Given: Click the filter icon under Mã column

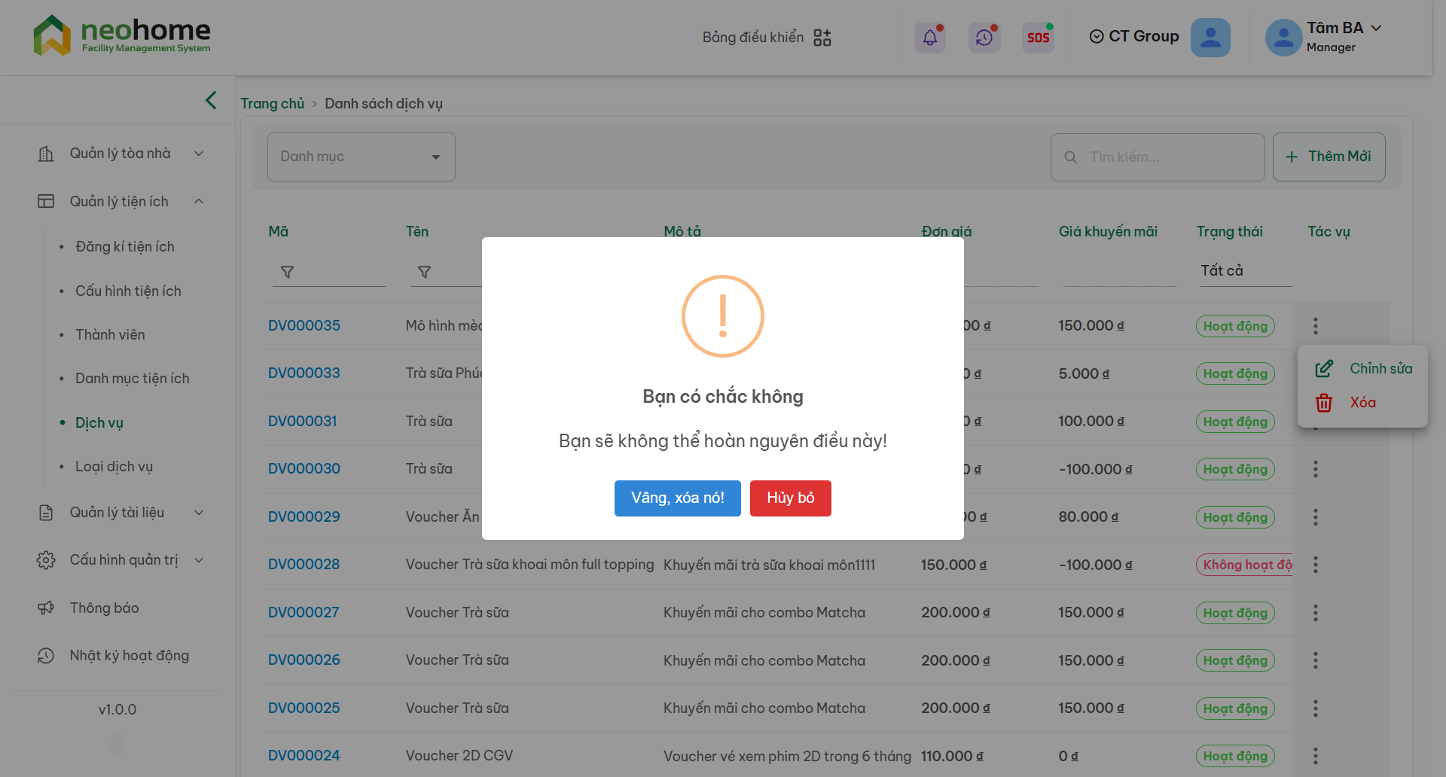Looking at the screenshot, I should point(287,272).
